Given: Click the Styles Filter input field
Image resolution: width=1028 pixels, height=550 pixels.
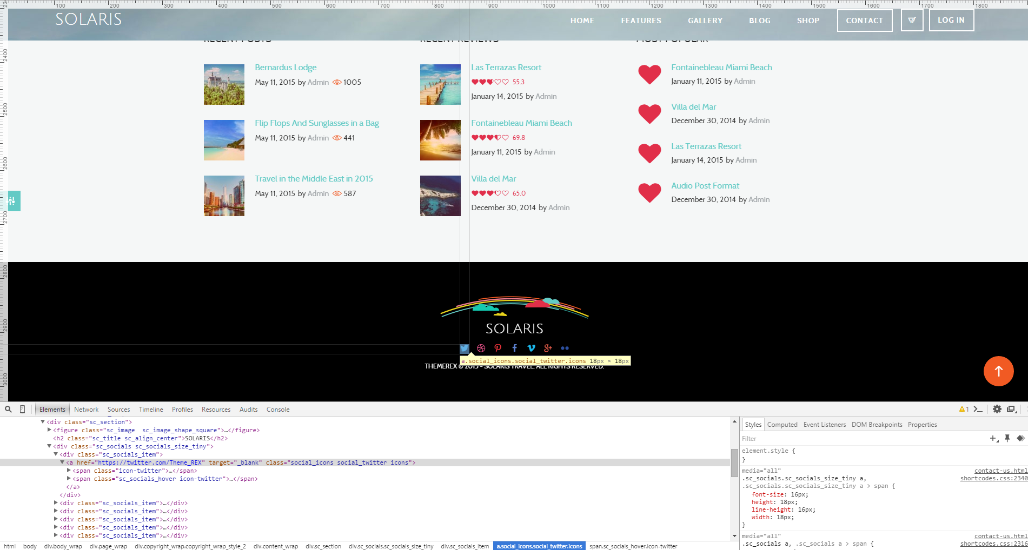Looking at the screenshot, I should pyautogui.click(x=860, y=439).
